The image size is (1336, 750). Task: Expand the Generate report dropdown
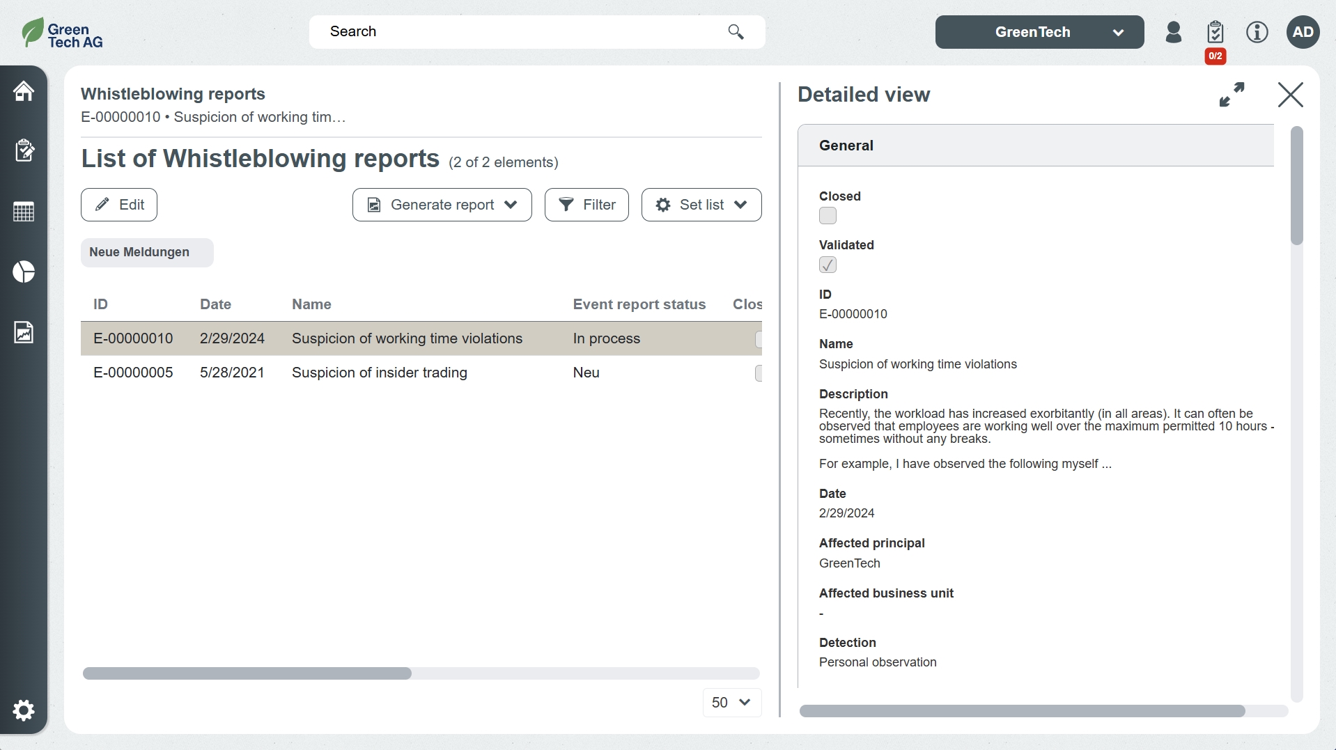click(x=442, y=205)
